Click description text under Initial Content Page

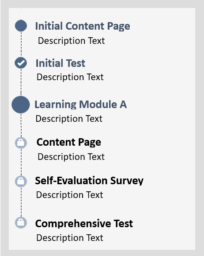(x=71, y=41)
